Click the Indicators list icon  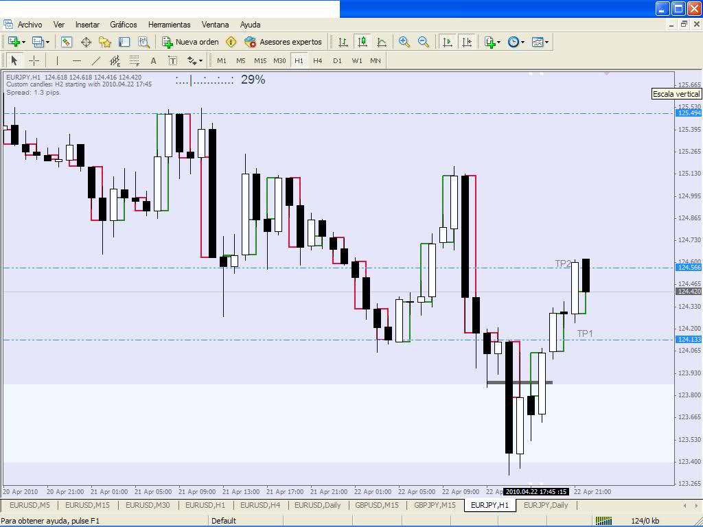489,42
